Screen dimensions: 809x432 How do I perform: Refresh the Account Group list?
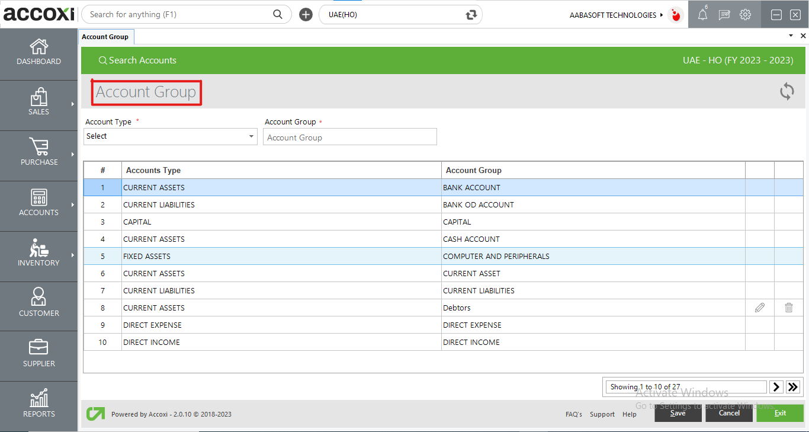click(786, 92)
